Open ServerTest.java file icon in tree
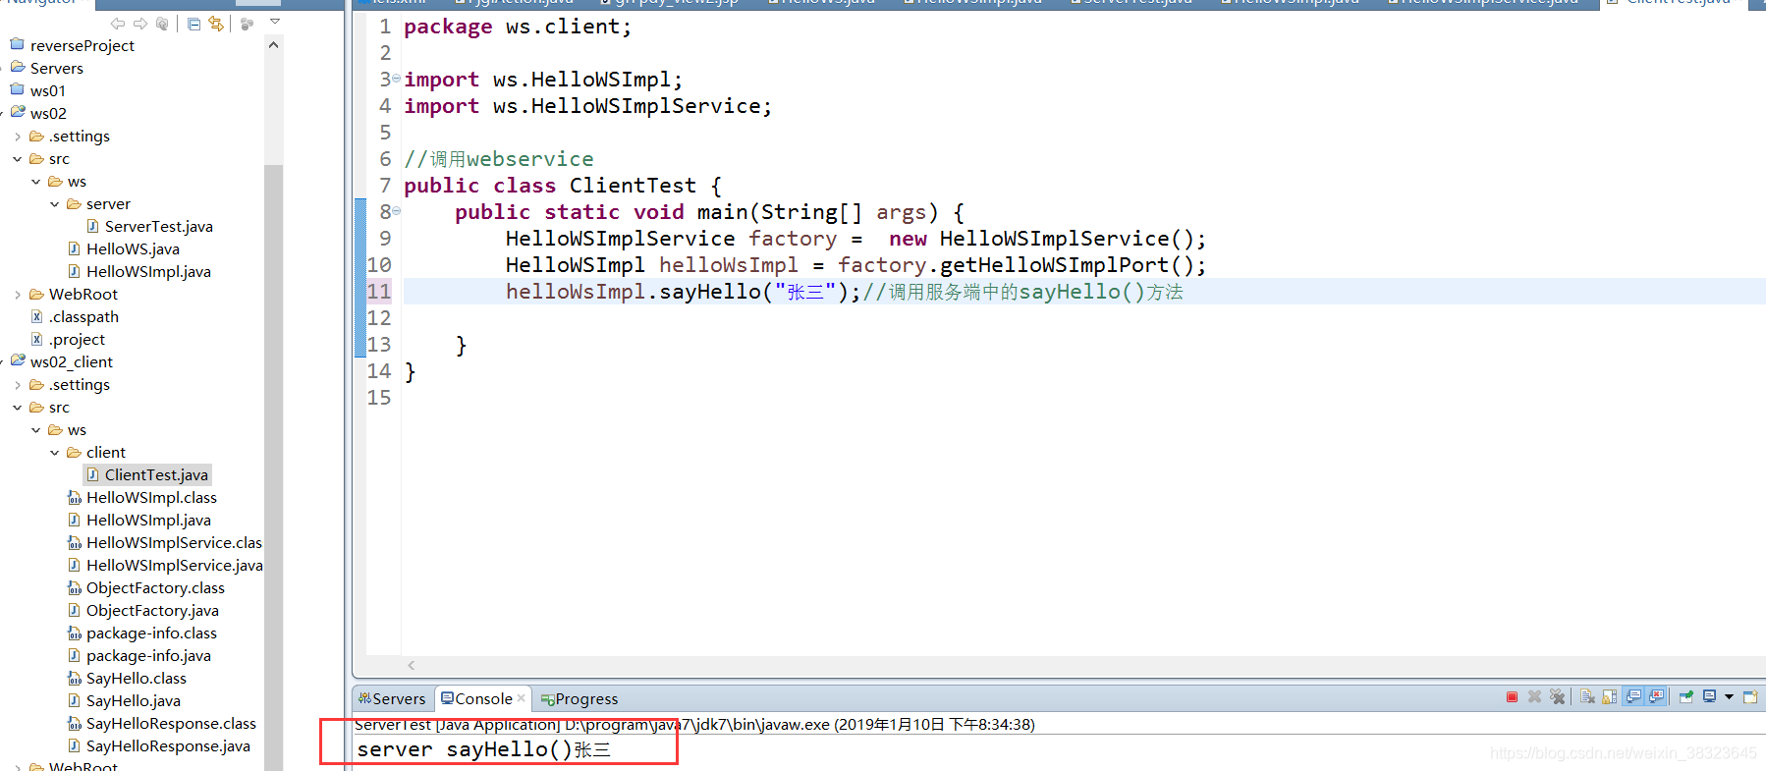Image resolution: width=1766 pixels, height=771 pixels. coord(92,226)
